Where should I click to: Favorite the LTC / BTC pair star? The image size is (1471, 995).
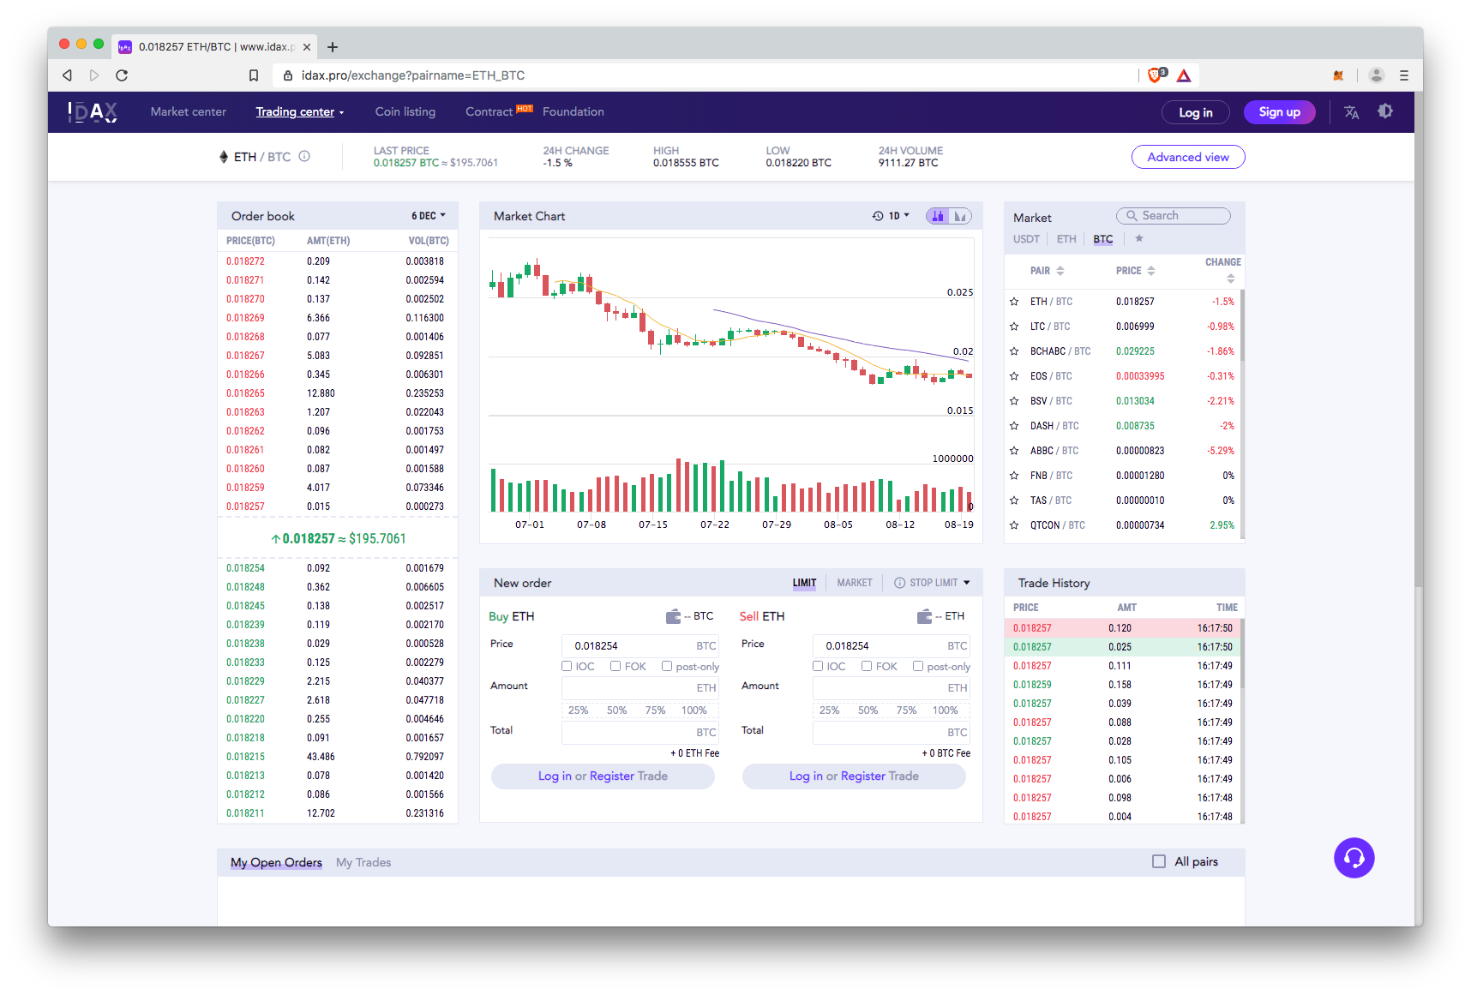point(1014,327)
